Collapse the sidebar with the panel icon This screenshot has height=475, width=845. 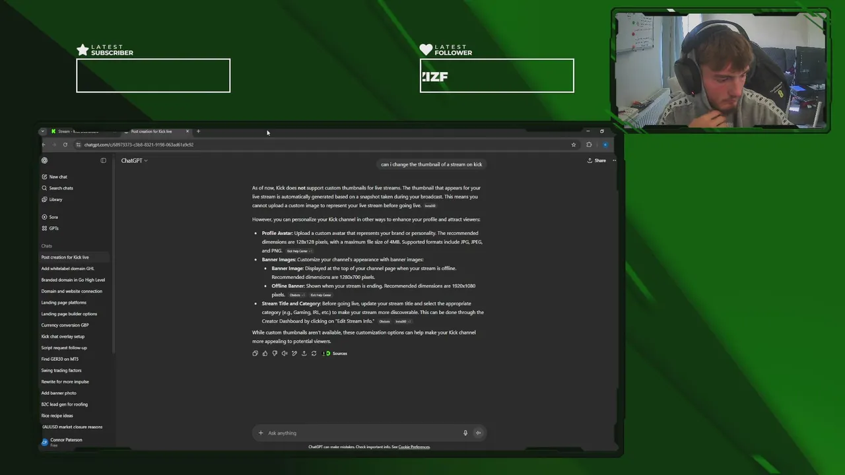pyautogui.click(x=103, y=160)
